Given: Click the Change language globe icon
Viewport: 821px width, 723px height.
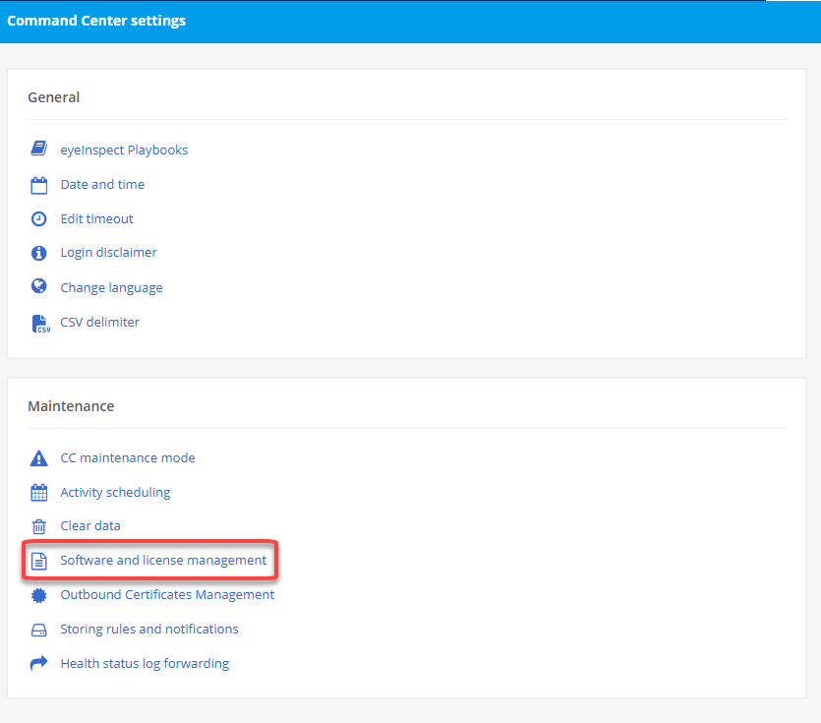Looking at the screenshot, I should coord(39,286).
